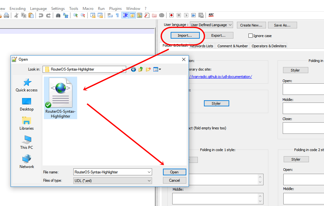The width and height of the screenshot is (324, 206).
Task: Open the Plugins menu
Action: 115,8
